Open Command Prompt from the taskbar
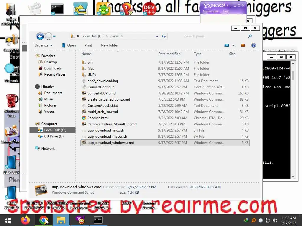 (98, 220)
